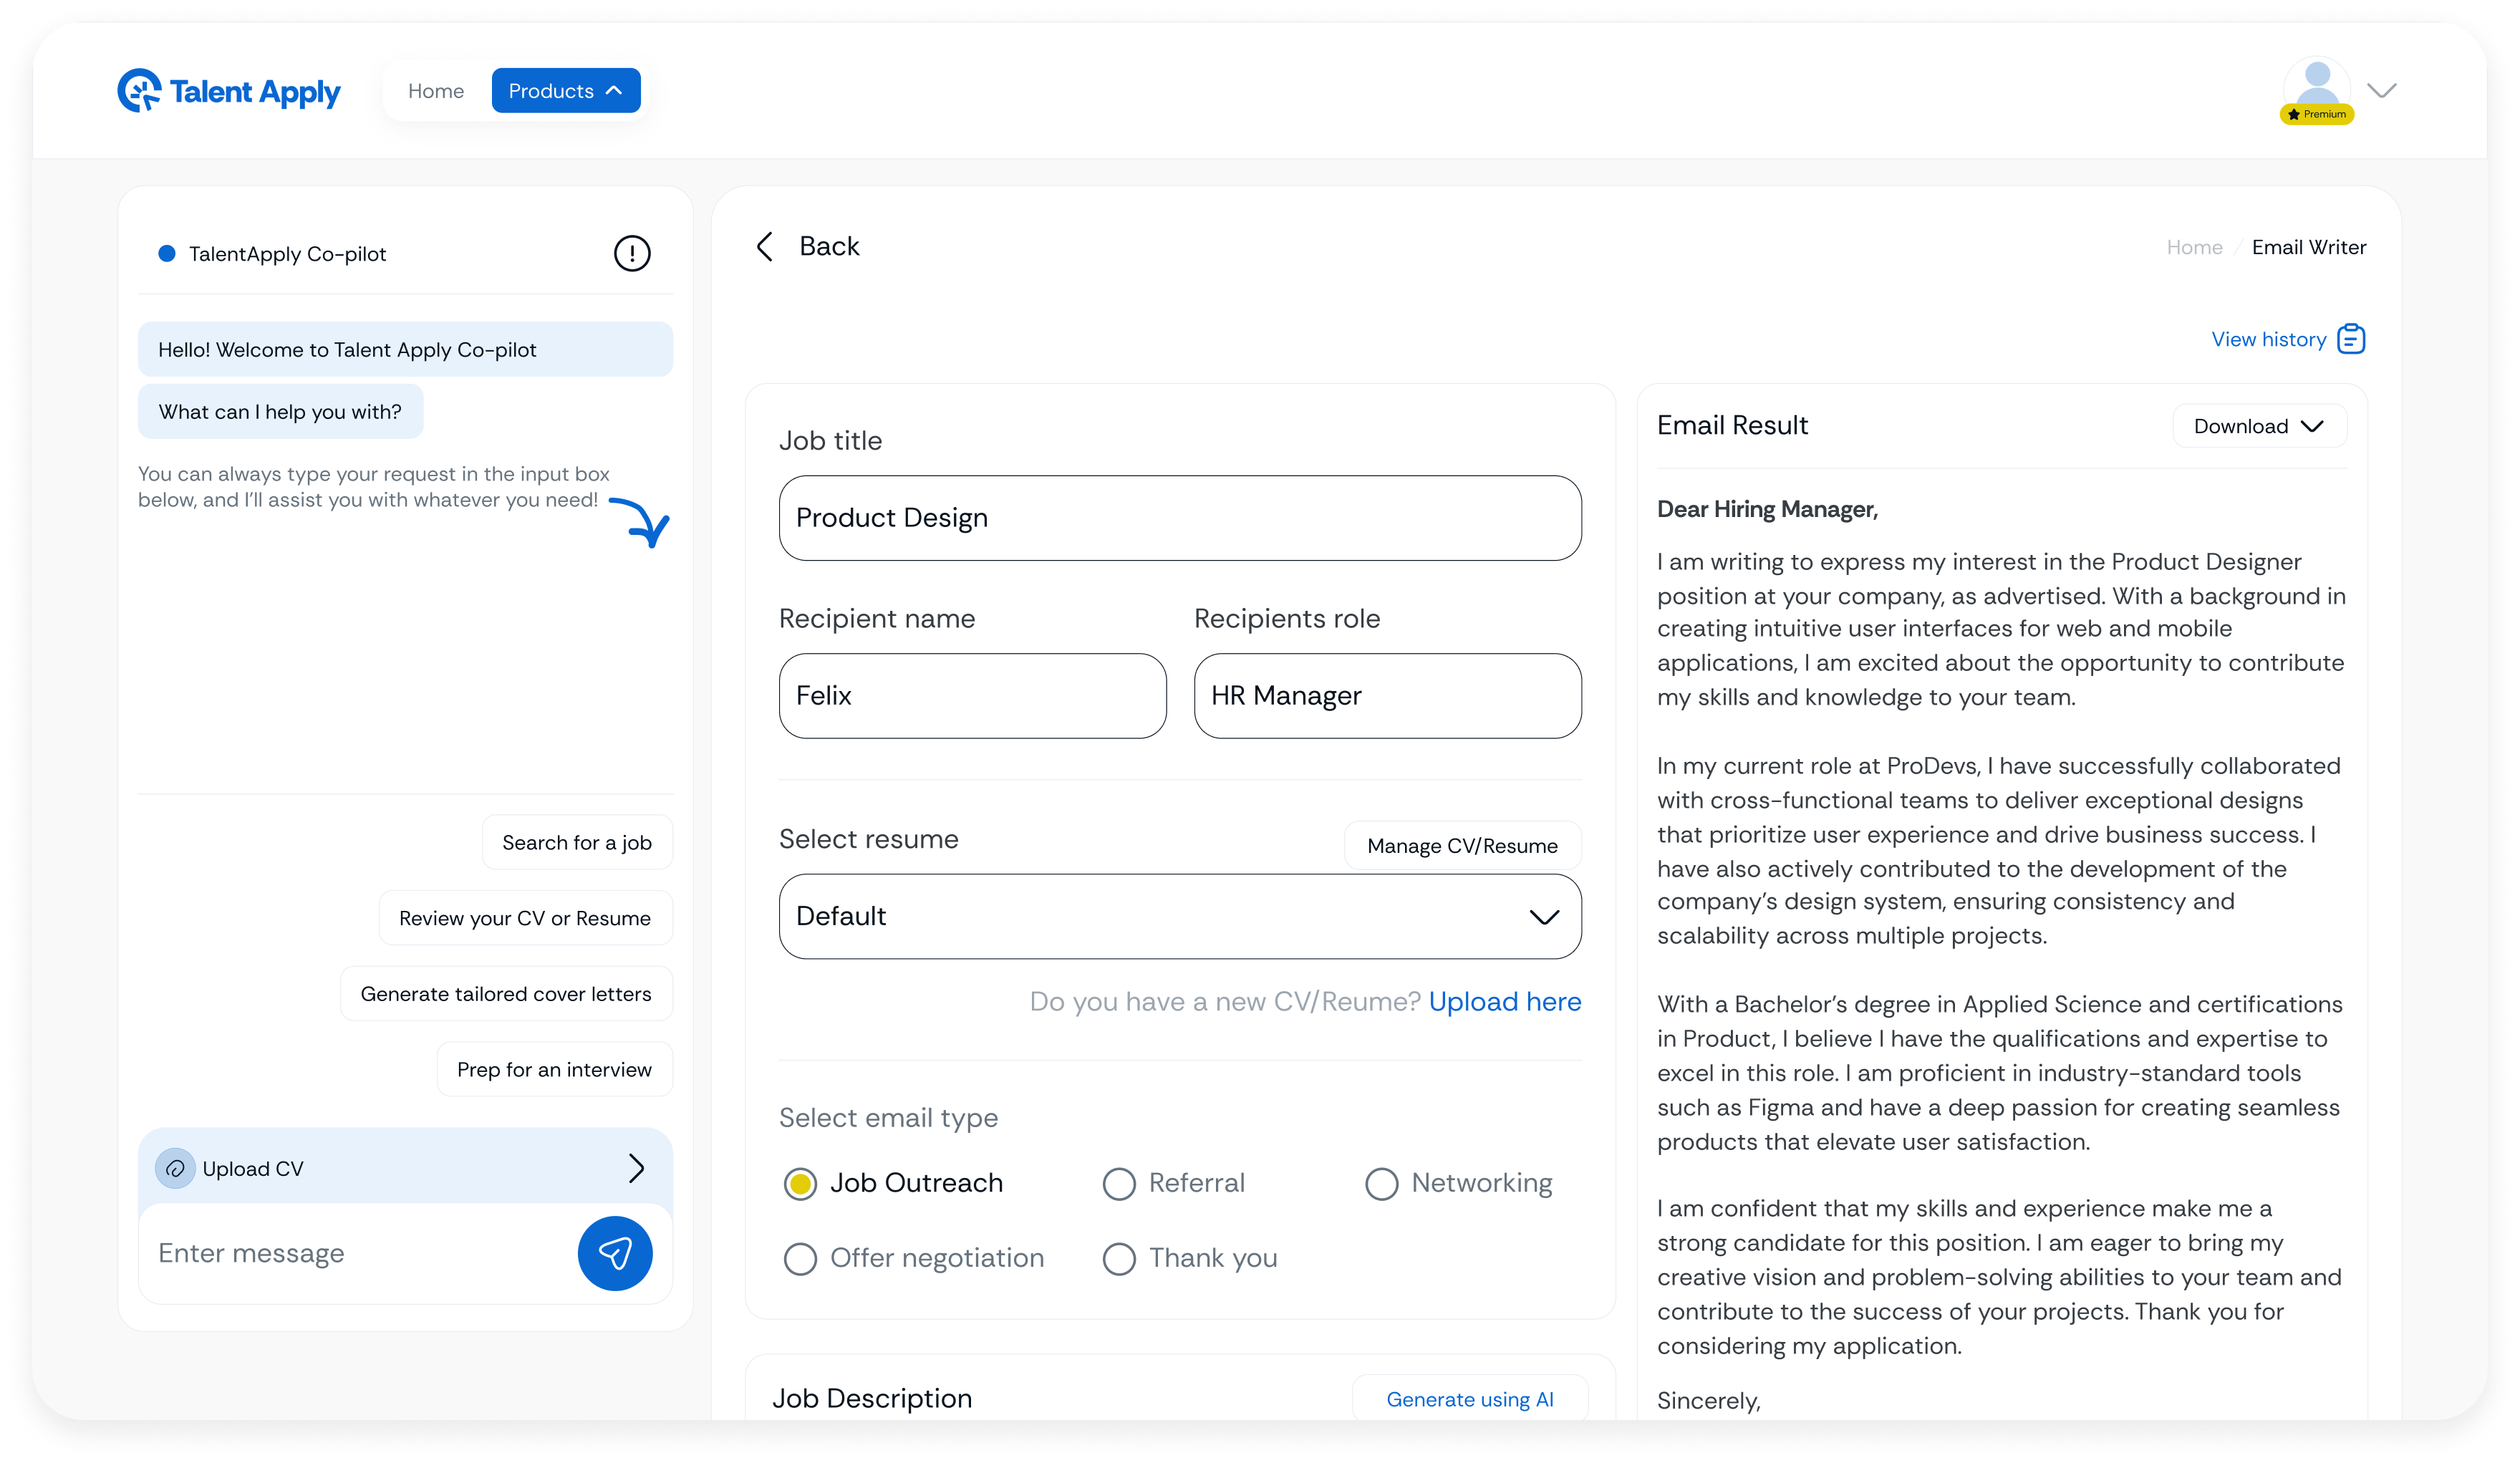Select the Networking email type
This screenshot has width=2520, height=1463.
pos(1381,1183)
